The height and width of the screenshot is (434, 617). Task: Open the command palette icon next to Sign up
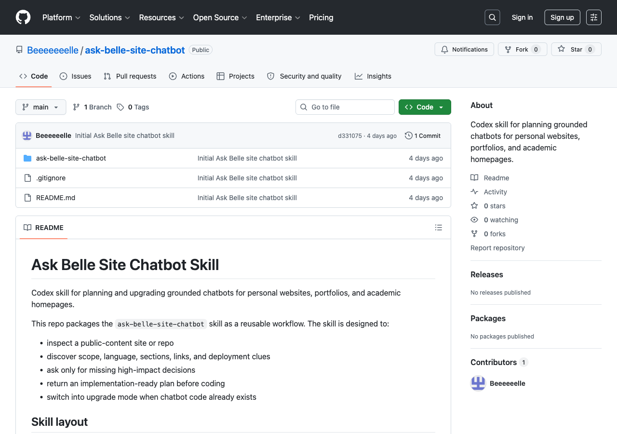point(593,17)
